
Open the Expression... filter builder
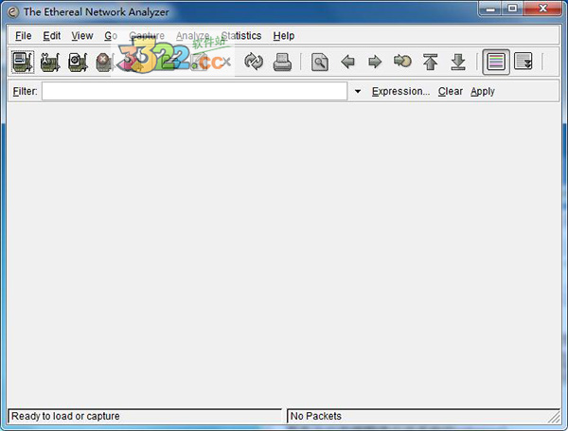tap(400, 91)
